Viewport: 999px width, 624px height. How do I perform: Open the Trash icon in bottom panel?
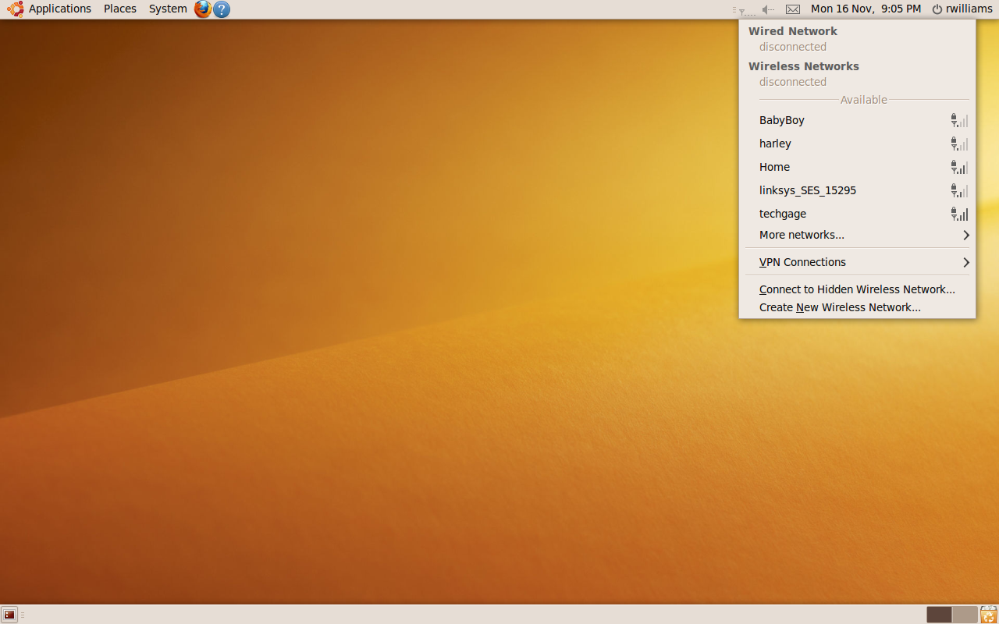click(988, 615)
